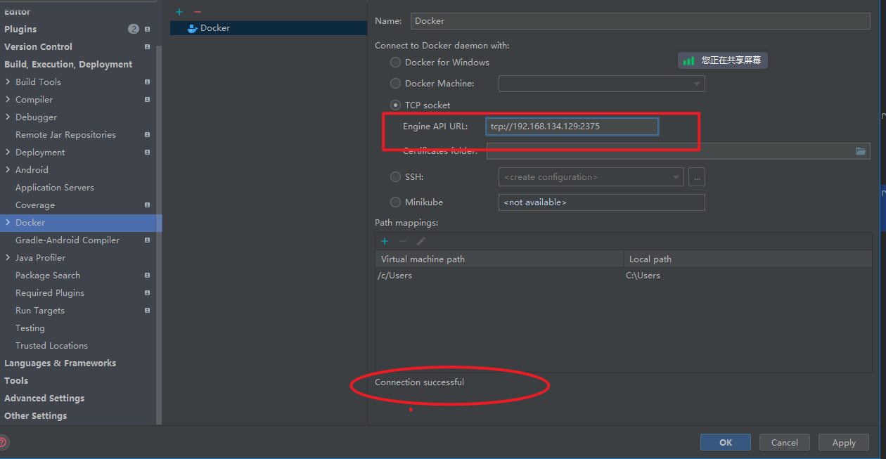Edit the selected path mapping with the pencil icon
The width and height of the screenshot is (886, 459).
[x=420, y=241]
